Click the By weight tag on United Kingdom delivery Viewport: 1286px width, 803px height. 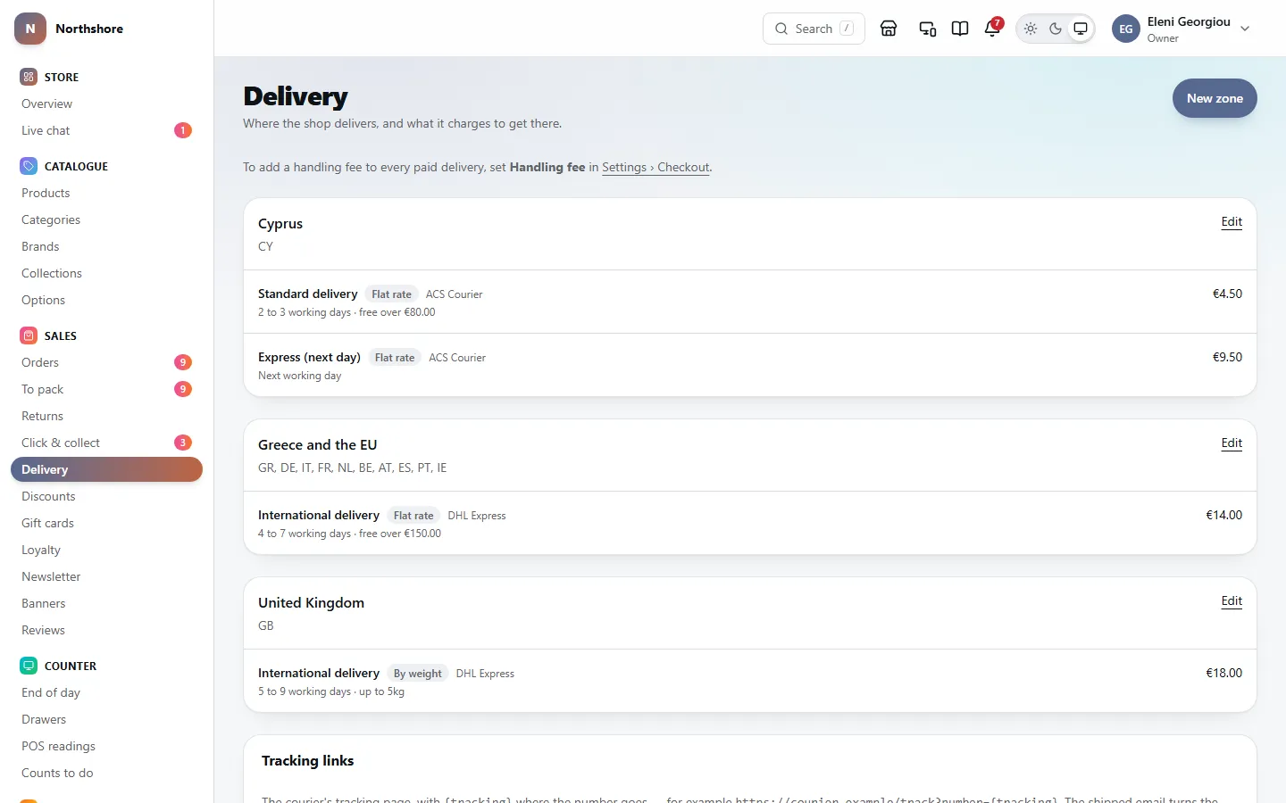pos(417,674)
